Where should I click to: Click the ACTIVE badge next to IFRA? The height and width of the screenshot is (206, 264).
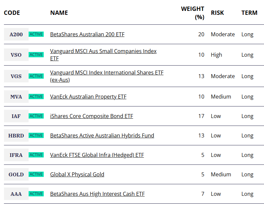36,155
